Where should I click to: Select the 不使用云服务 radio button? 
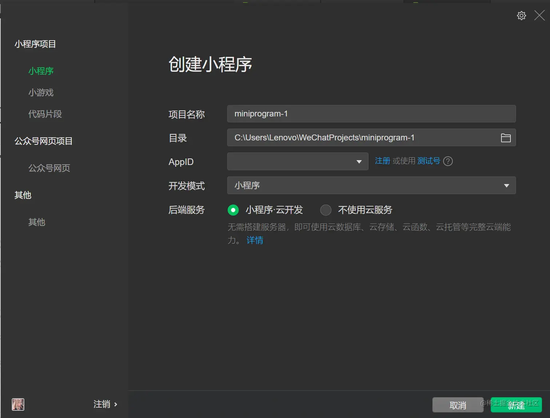(x=326, y=210)
